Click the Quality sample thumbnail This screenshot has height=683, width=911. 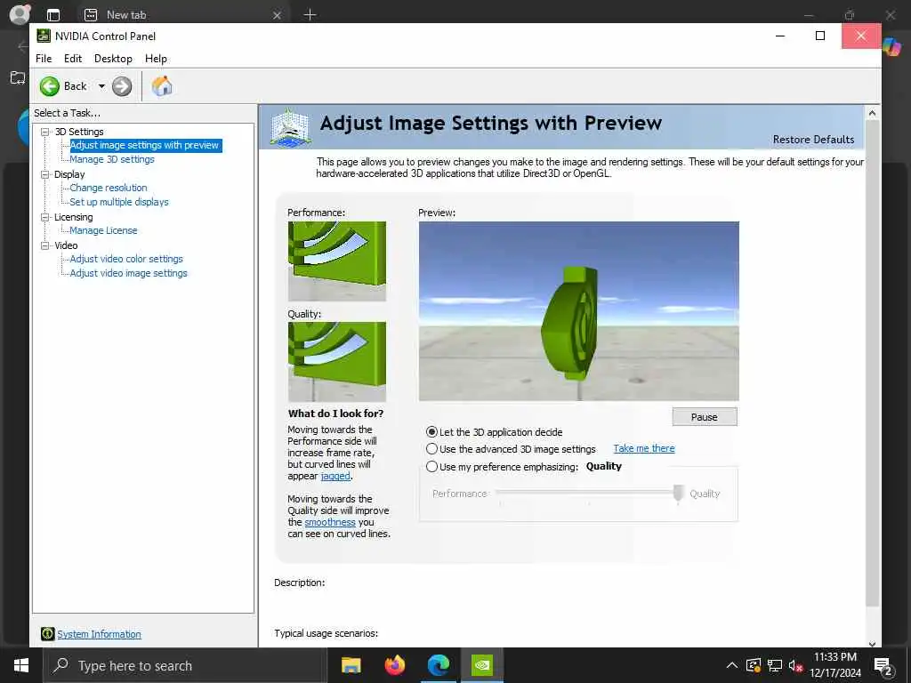click(x=337, y=362)
